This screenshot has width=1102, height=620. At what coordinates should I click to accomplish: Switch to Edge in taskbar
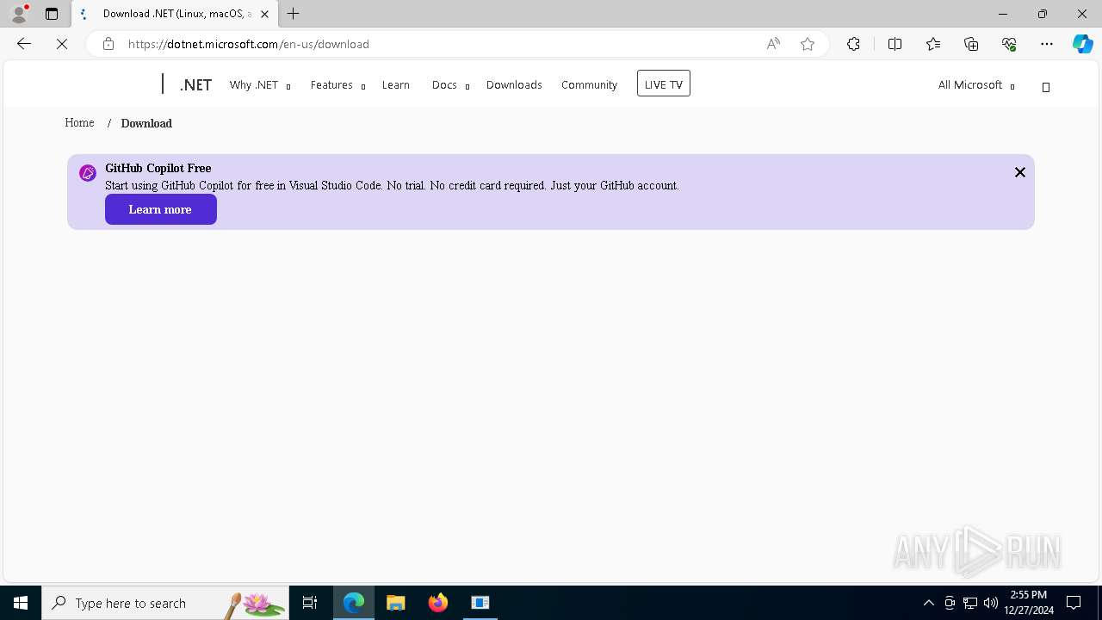point(354,603)
